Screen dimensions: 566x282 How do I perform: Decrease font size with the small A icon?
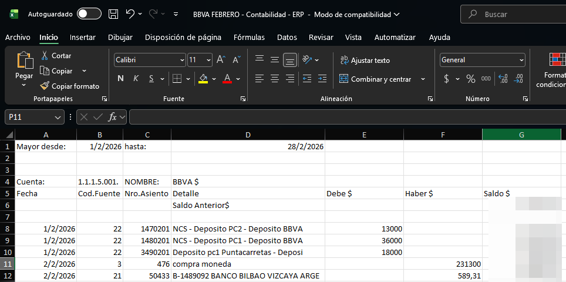point(237,59)
